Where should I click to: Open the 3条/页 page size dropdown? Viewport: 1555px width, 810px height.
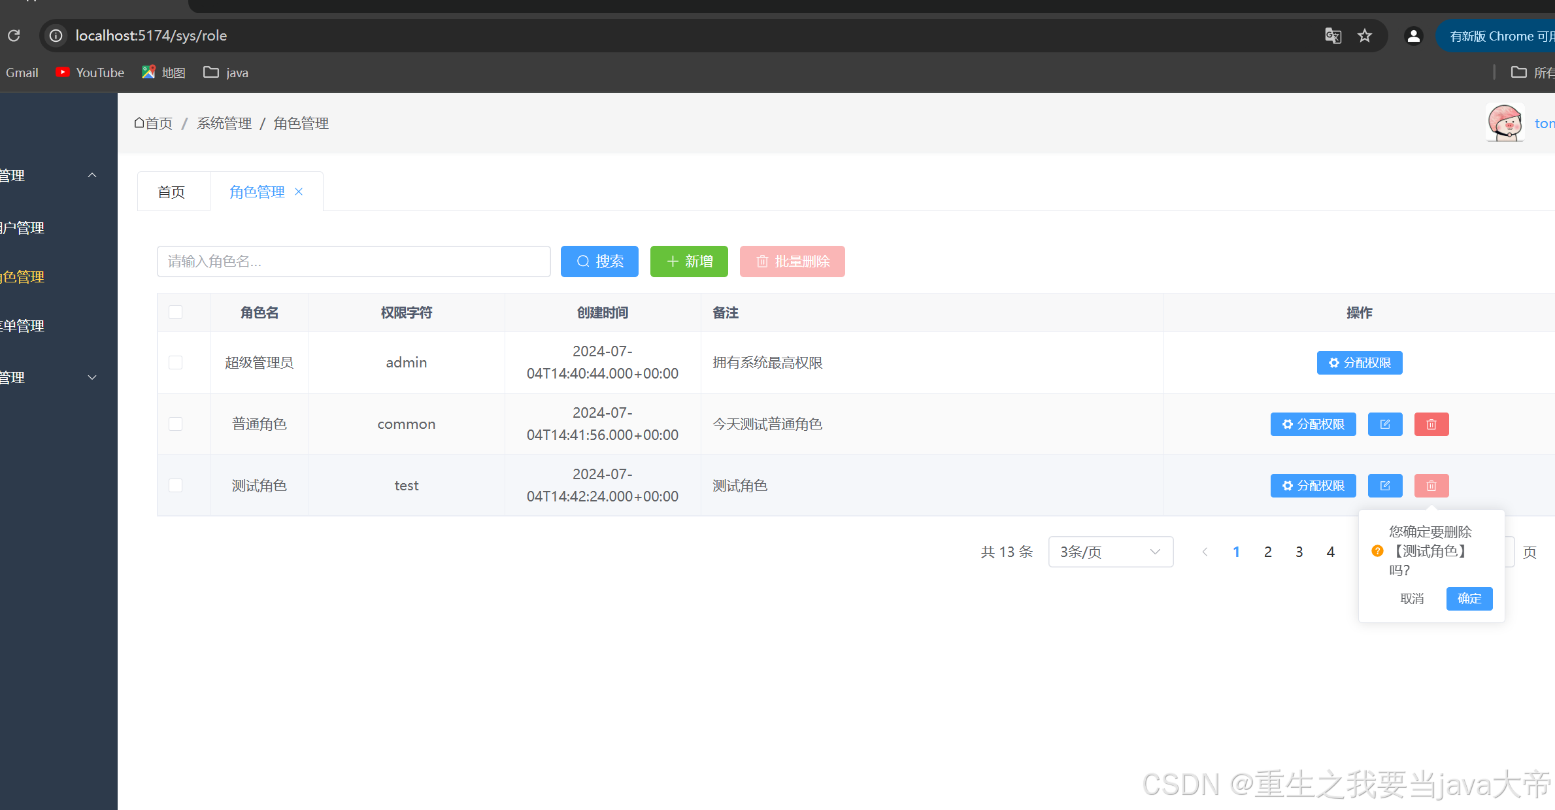click(1110, 552)
